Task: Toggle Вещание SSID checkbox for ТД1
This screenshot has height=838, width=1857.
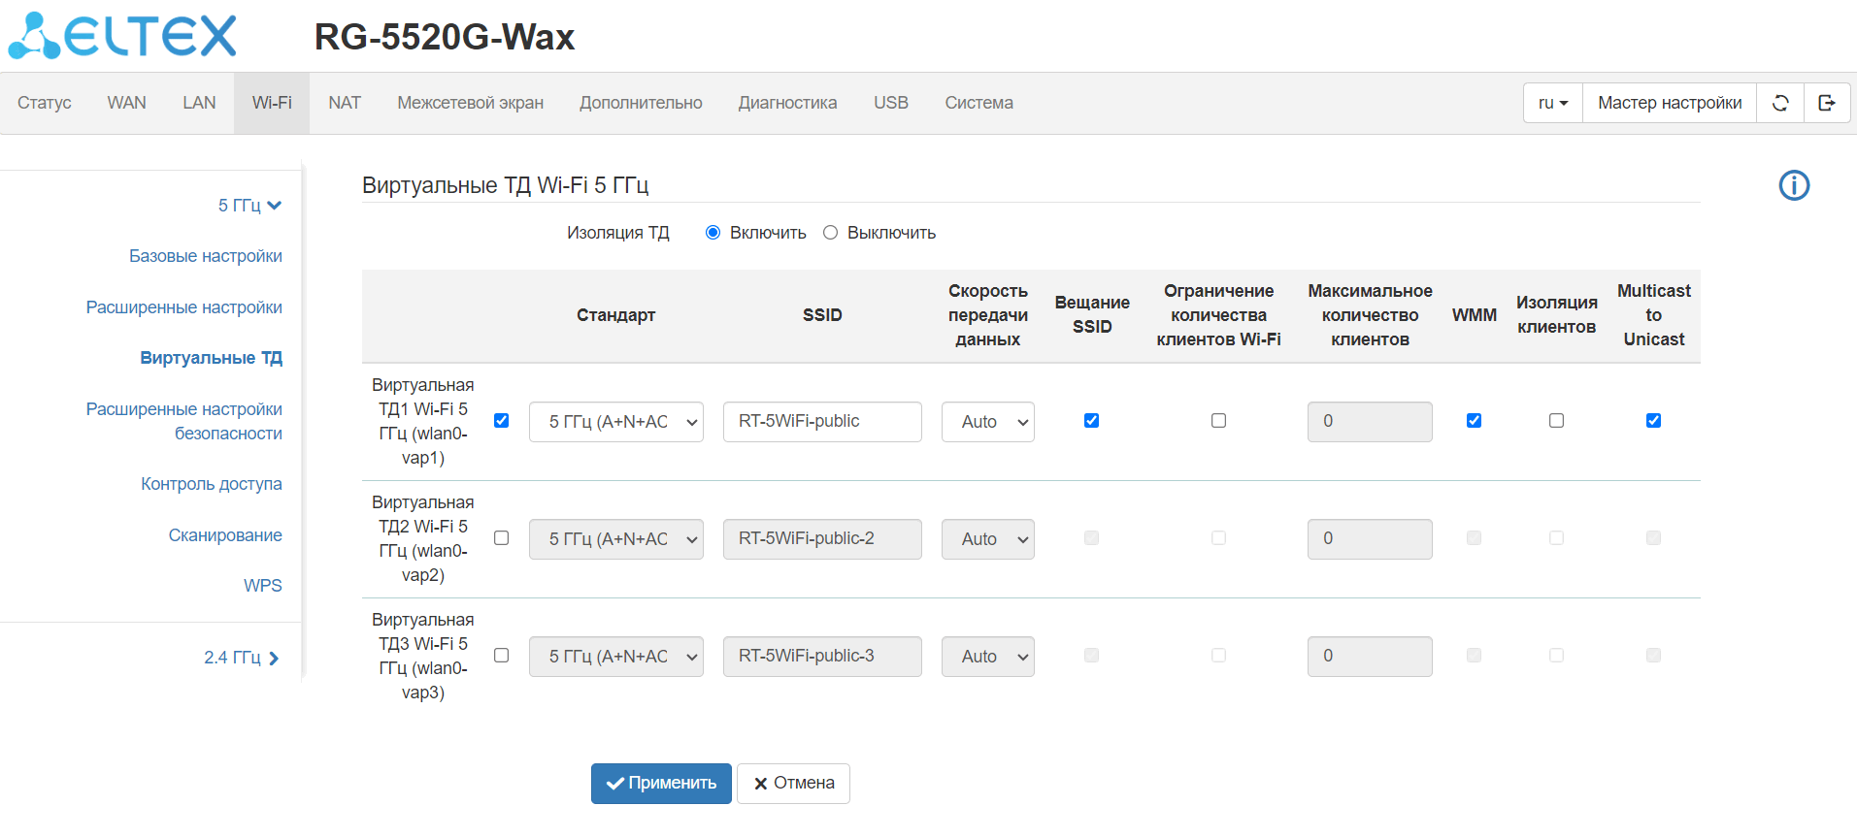Action: coord(1091,421)
